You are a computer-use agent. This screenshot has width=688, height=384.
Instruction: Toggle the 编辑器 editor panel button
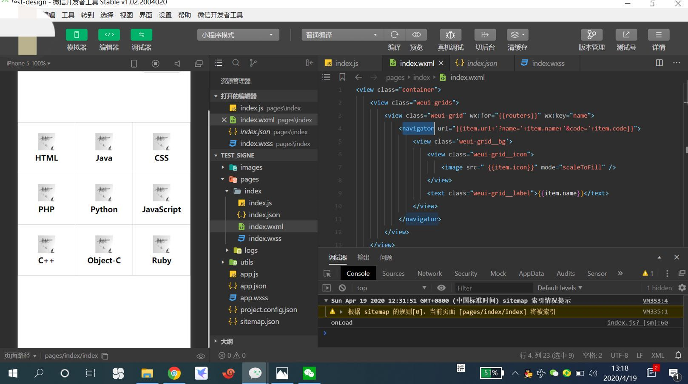pos(109,35)
